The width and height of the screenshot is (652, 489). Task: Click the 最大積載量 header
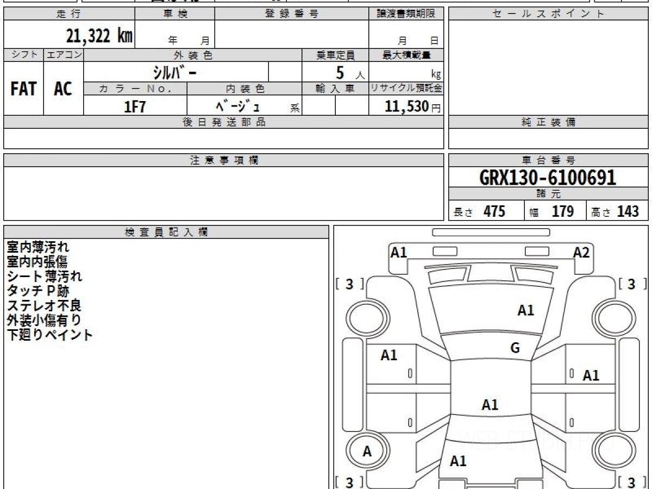coord(406,55)
